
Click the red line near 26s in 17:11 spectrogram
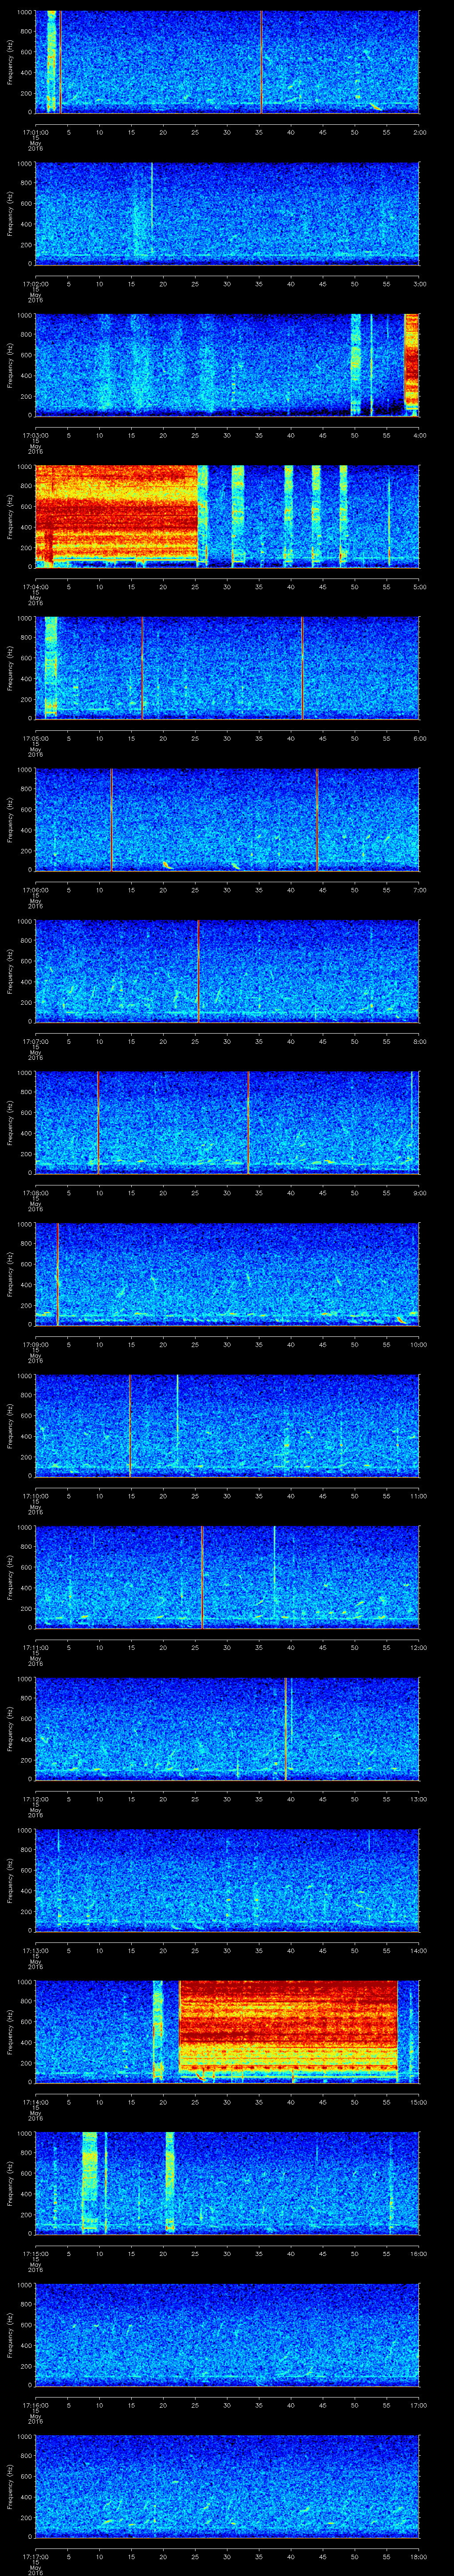coord(202,1577)
